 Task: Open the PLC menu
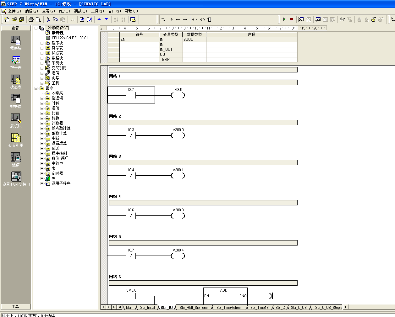[64, 11]
